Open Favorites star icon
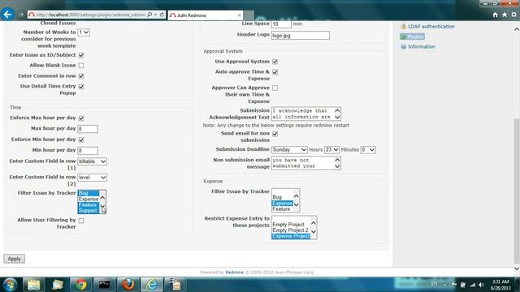This screenshot has width=520, height=292. 505,15
